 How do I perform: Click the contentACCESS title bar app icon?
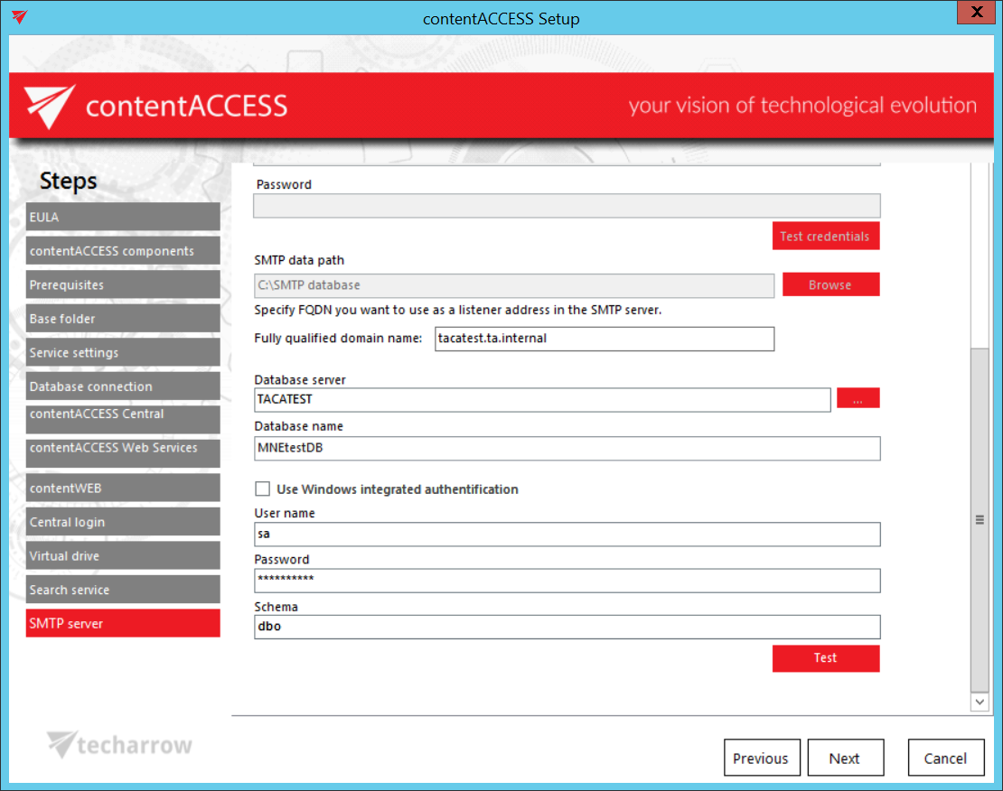tap(19, 17)
